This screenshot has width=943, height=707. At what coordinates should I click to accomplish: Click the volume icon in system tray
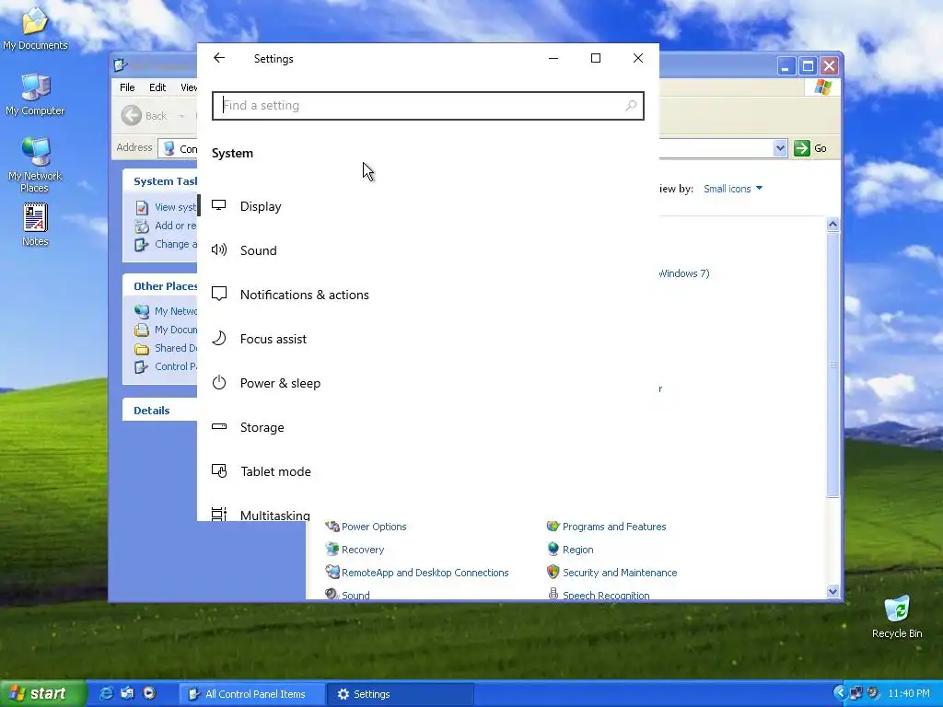tap(873, 694)
